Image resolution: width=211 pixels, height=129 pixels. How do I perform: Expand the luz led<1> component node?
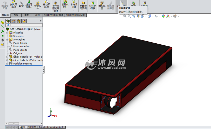coord(7,60)
